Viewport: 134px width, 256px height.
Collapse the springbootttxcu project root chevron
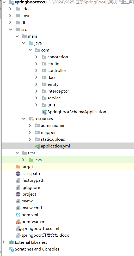click(x=4, y=2)
